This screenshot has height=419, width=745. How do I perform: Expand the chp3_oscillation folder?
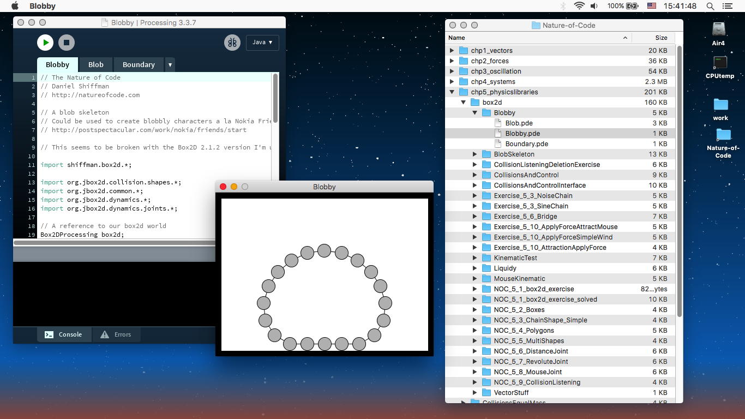point(452,71)
